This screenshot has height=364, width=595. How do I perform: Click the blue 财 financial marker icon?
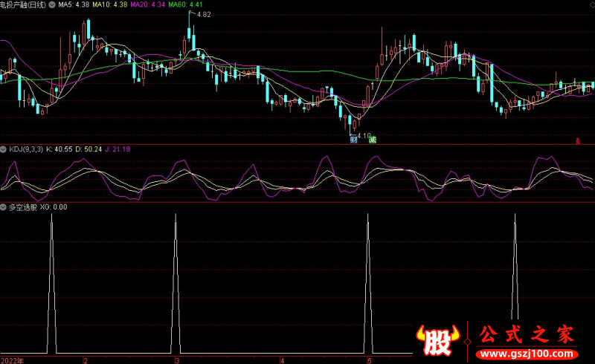coord(354,140)
